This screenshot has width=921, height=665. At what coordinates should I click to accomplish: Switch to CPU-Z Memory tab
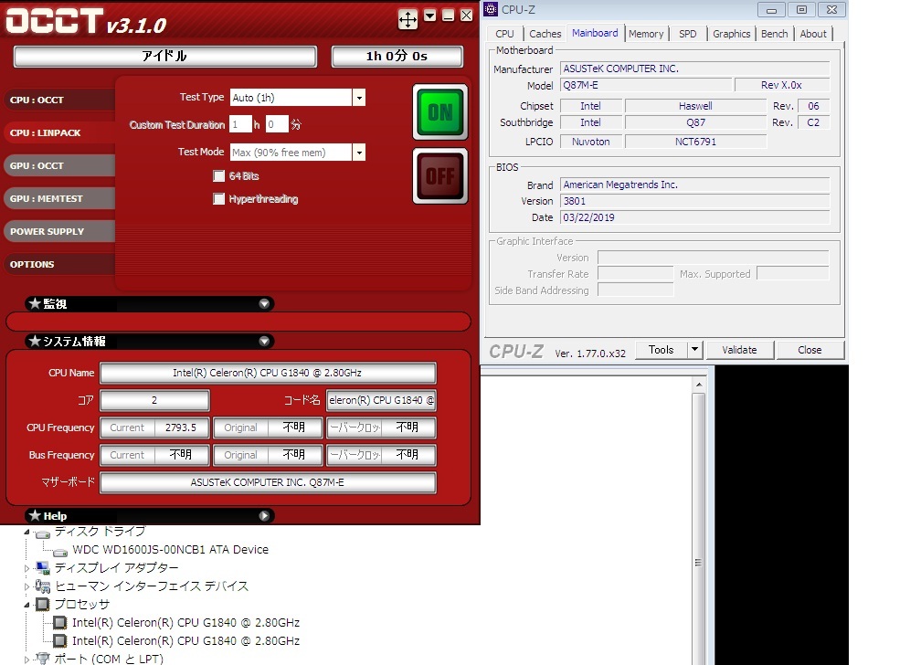pos(646,34)
